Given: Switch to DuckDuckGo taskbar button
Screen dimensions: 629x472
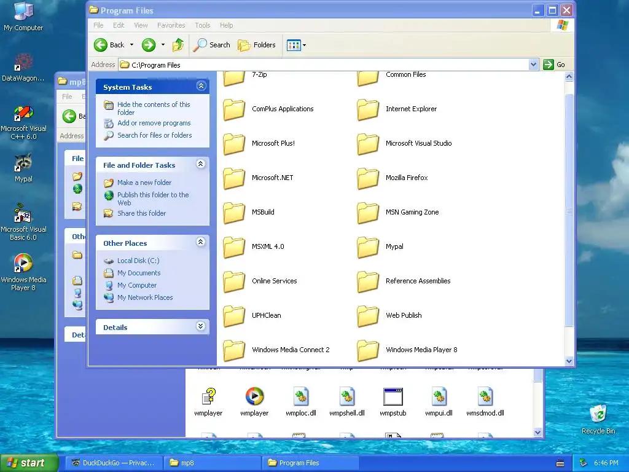Looking at the screenshot, I should click(x=114, y=463).
